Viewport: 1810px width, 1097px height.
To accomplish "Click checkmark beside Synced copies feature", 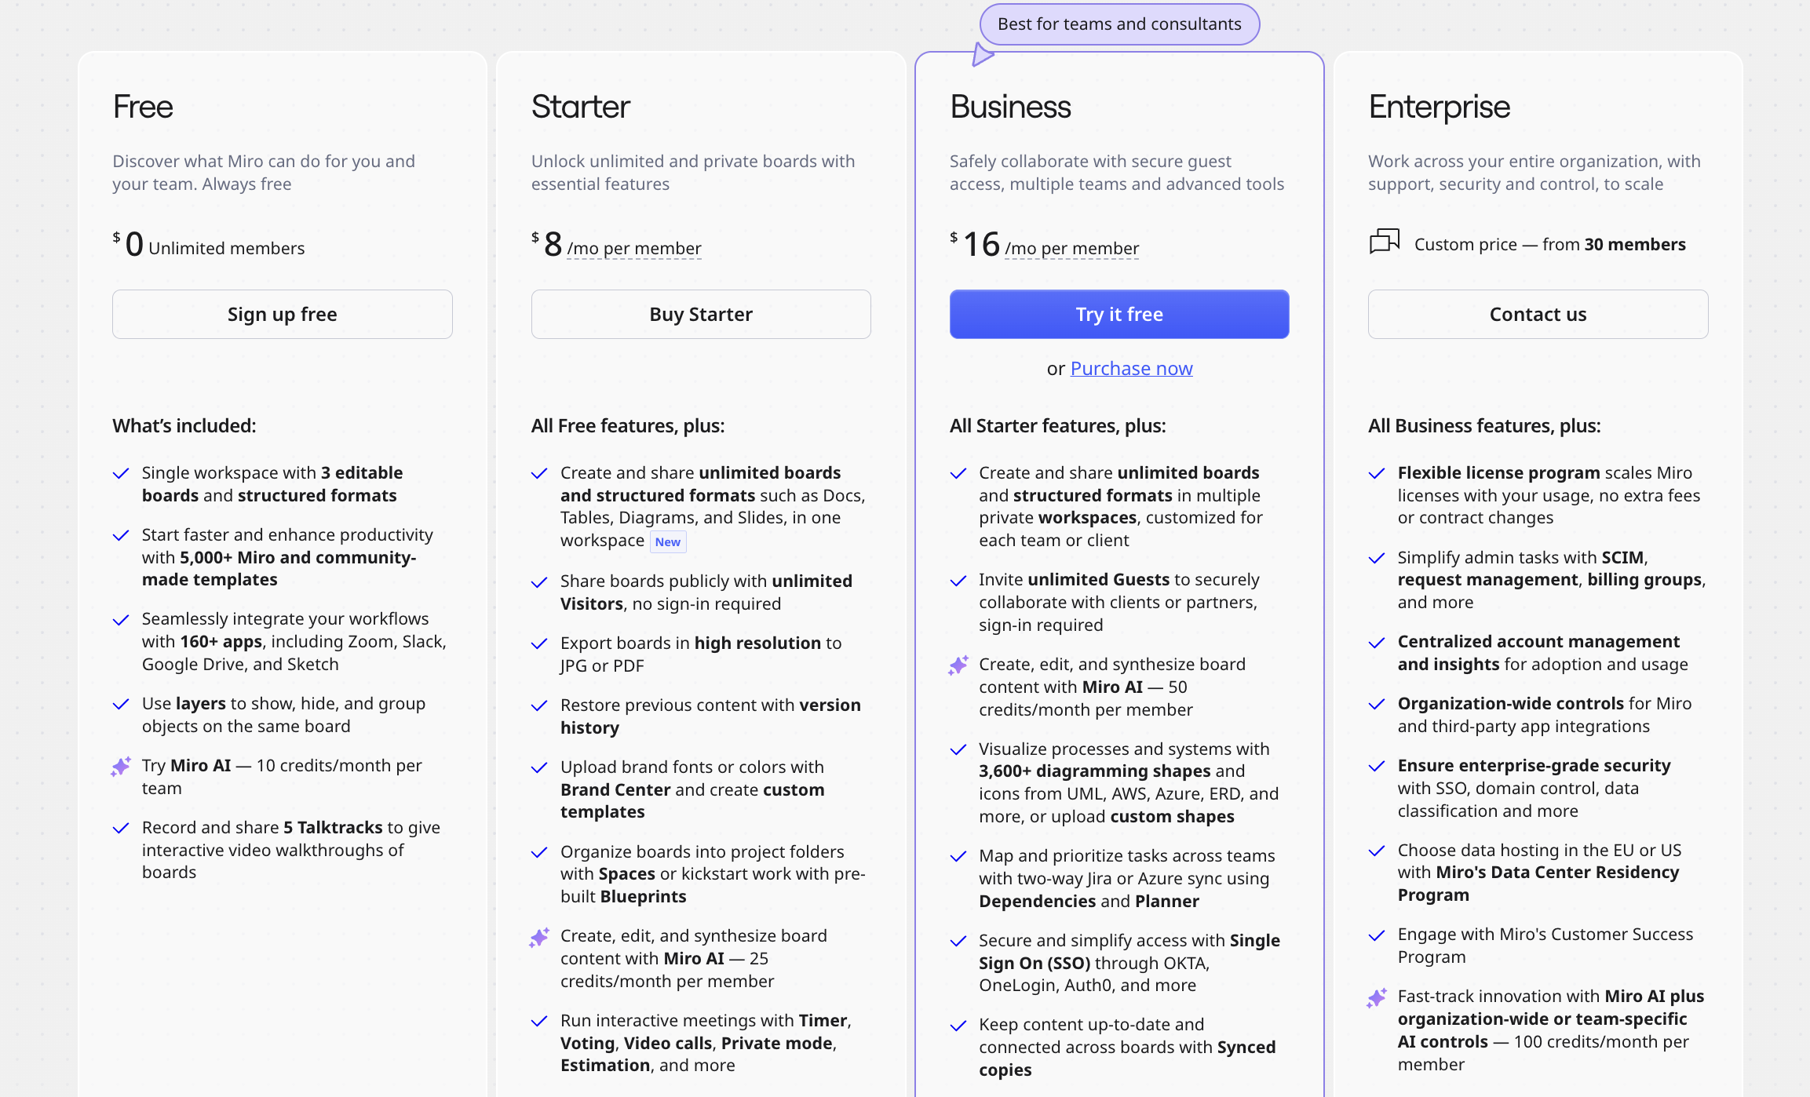I will pyautogui.click(x=958, y=1026).
